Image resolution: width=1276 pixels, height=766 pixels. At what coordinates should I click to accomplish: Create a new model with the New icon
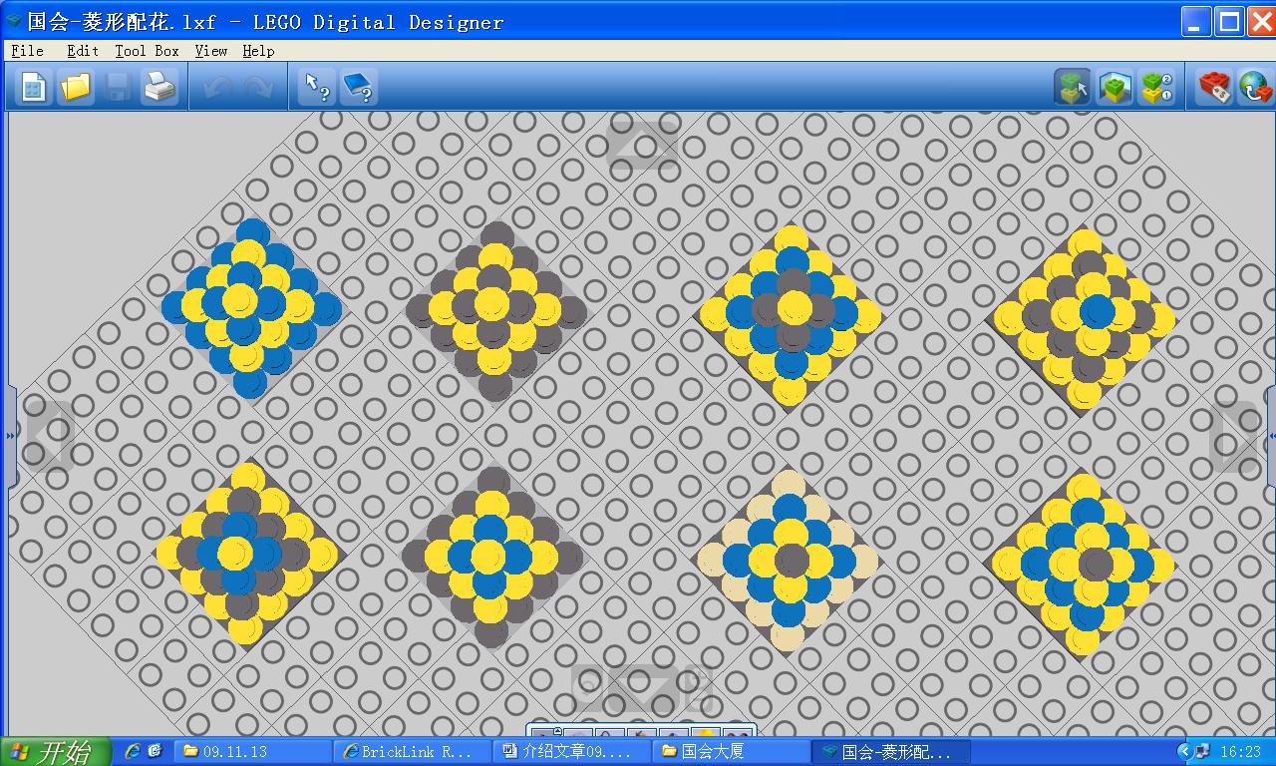pyautogui.click(x=33, y=88)
